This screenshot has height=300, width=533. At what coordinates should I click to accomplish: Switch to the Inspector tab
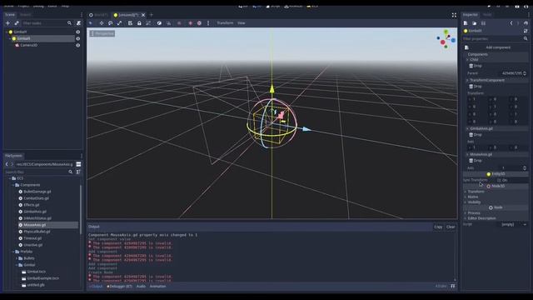pyautogui.click(x=470, y=15)
